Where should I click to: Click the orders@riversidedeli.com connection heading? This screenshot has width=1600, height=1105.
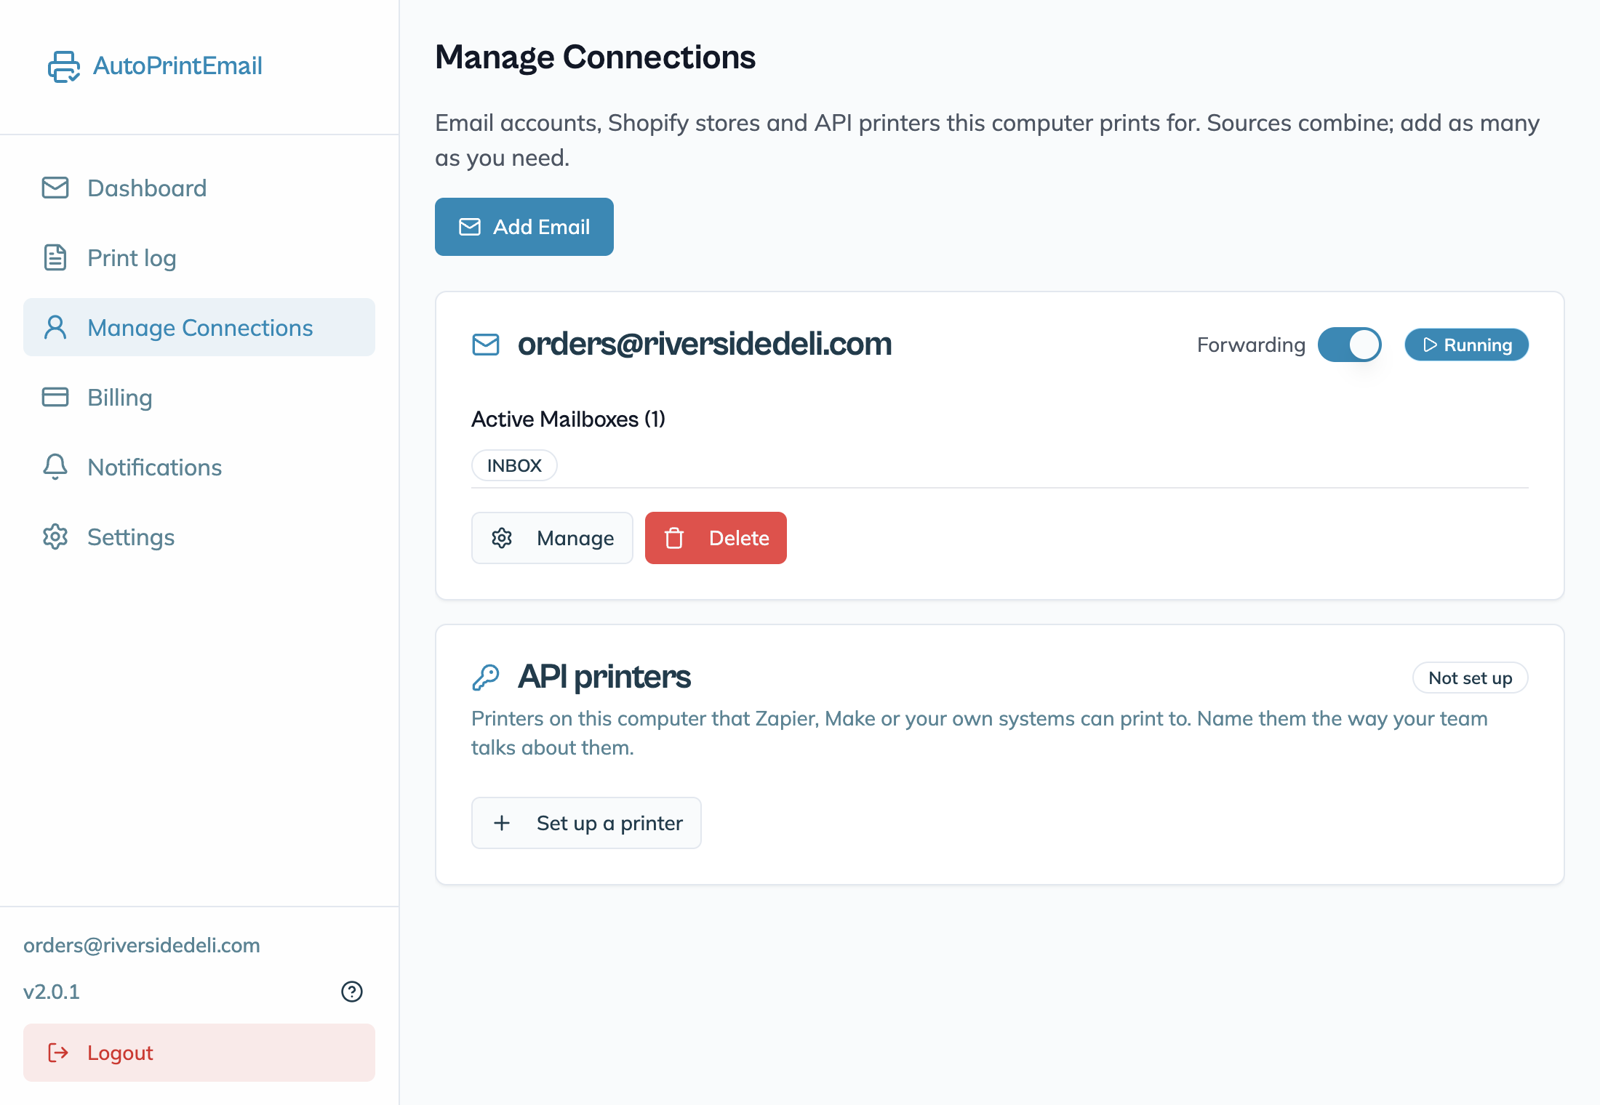705,344
